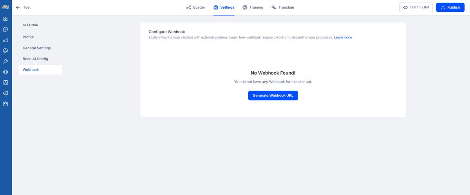This screenshot has width=470, height=195.
Task: Follow the Learn more link
Action: coord(343,38)
